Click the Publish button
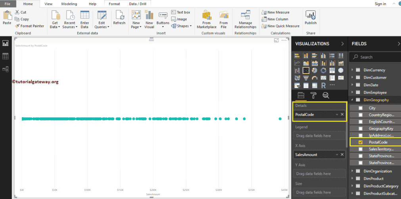 [311, 17]
